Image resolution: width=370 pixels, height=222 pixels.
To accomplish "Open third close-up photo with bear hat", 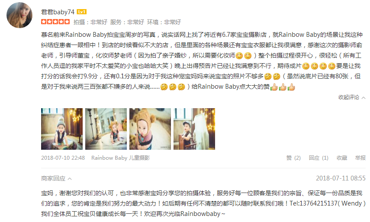I will tap(150, 129).
